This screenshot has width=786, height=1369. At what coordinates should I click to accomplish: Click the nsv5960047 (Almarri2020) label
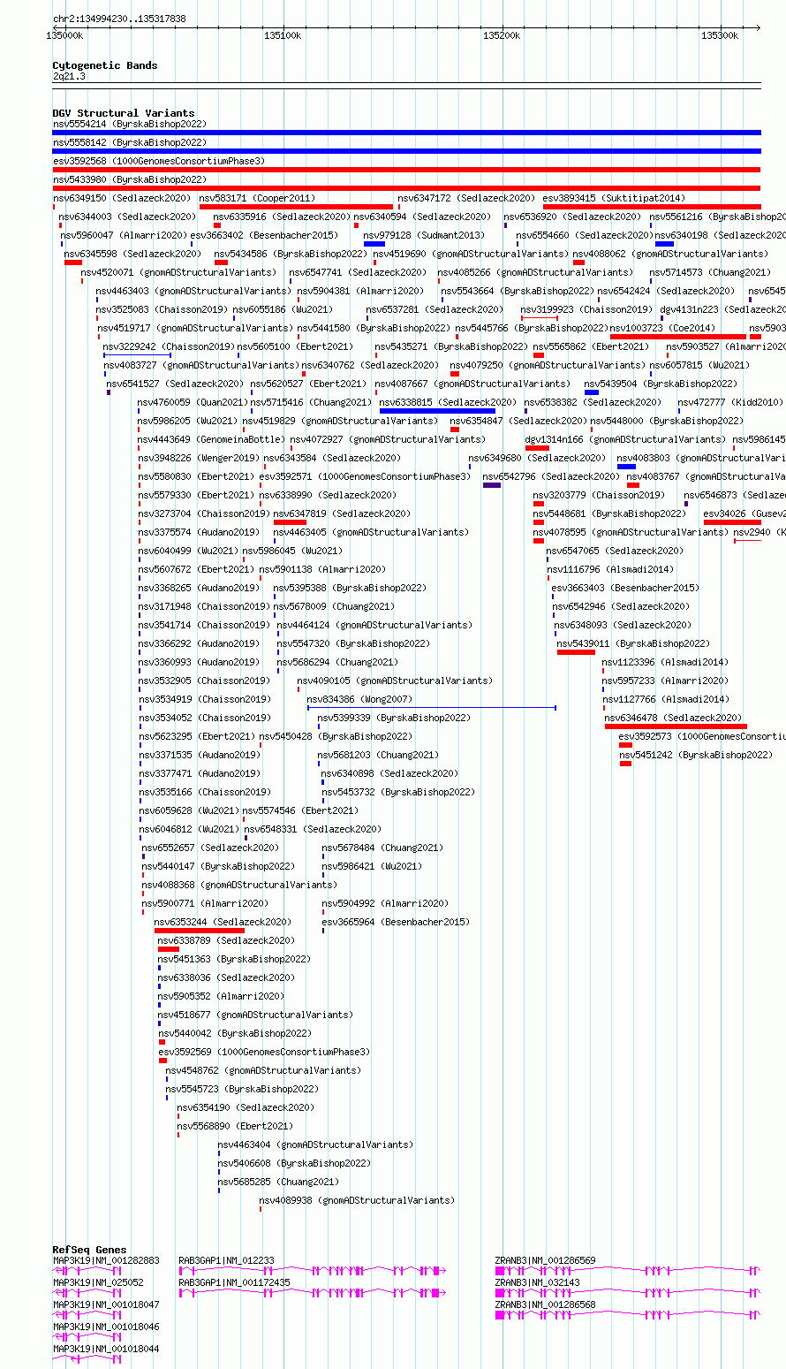click(x=124, y=236)
